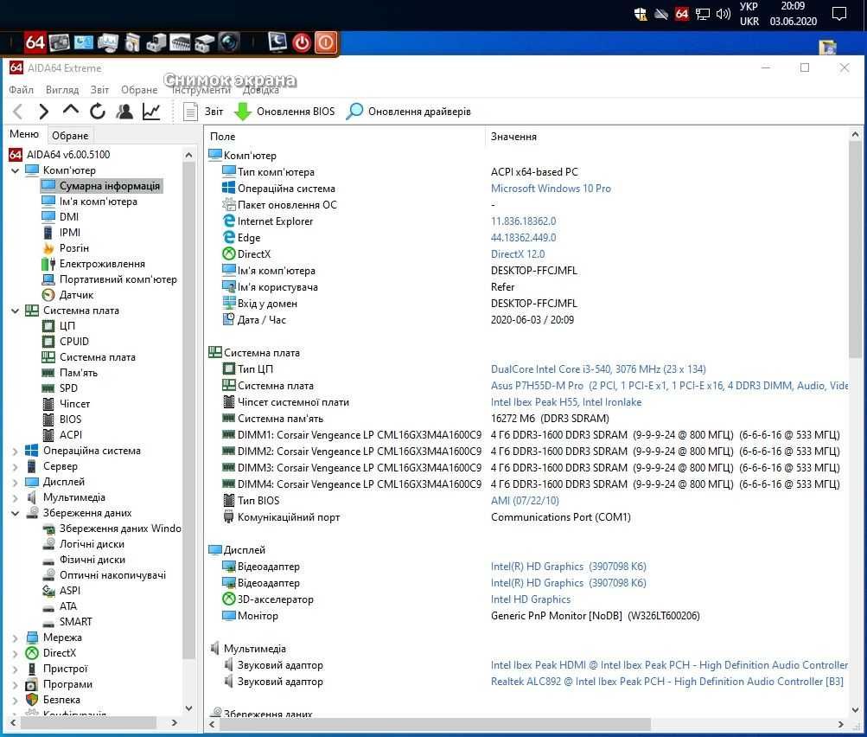Select SPD in the tree
867x737 pixels.
68,388
